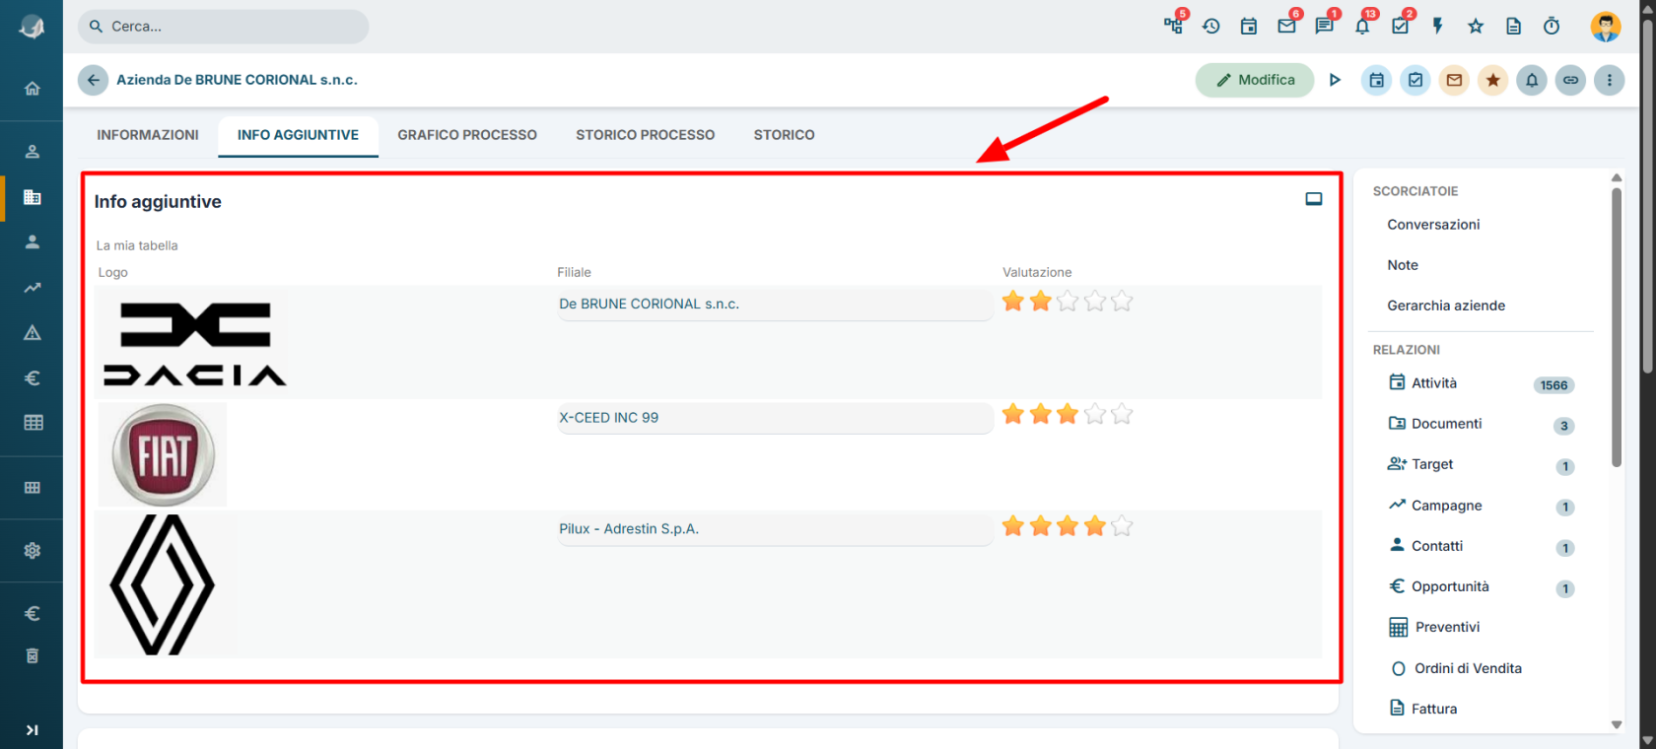
Task: Click the application logo at top left
Action: 32,27
